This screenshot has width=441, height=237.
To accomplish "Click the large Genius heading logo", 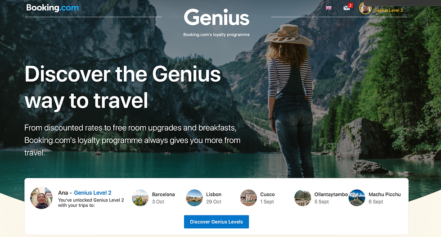I will point(216,18).
